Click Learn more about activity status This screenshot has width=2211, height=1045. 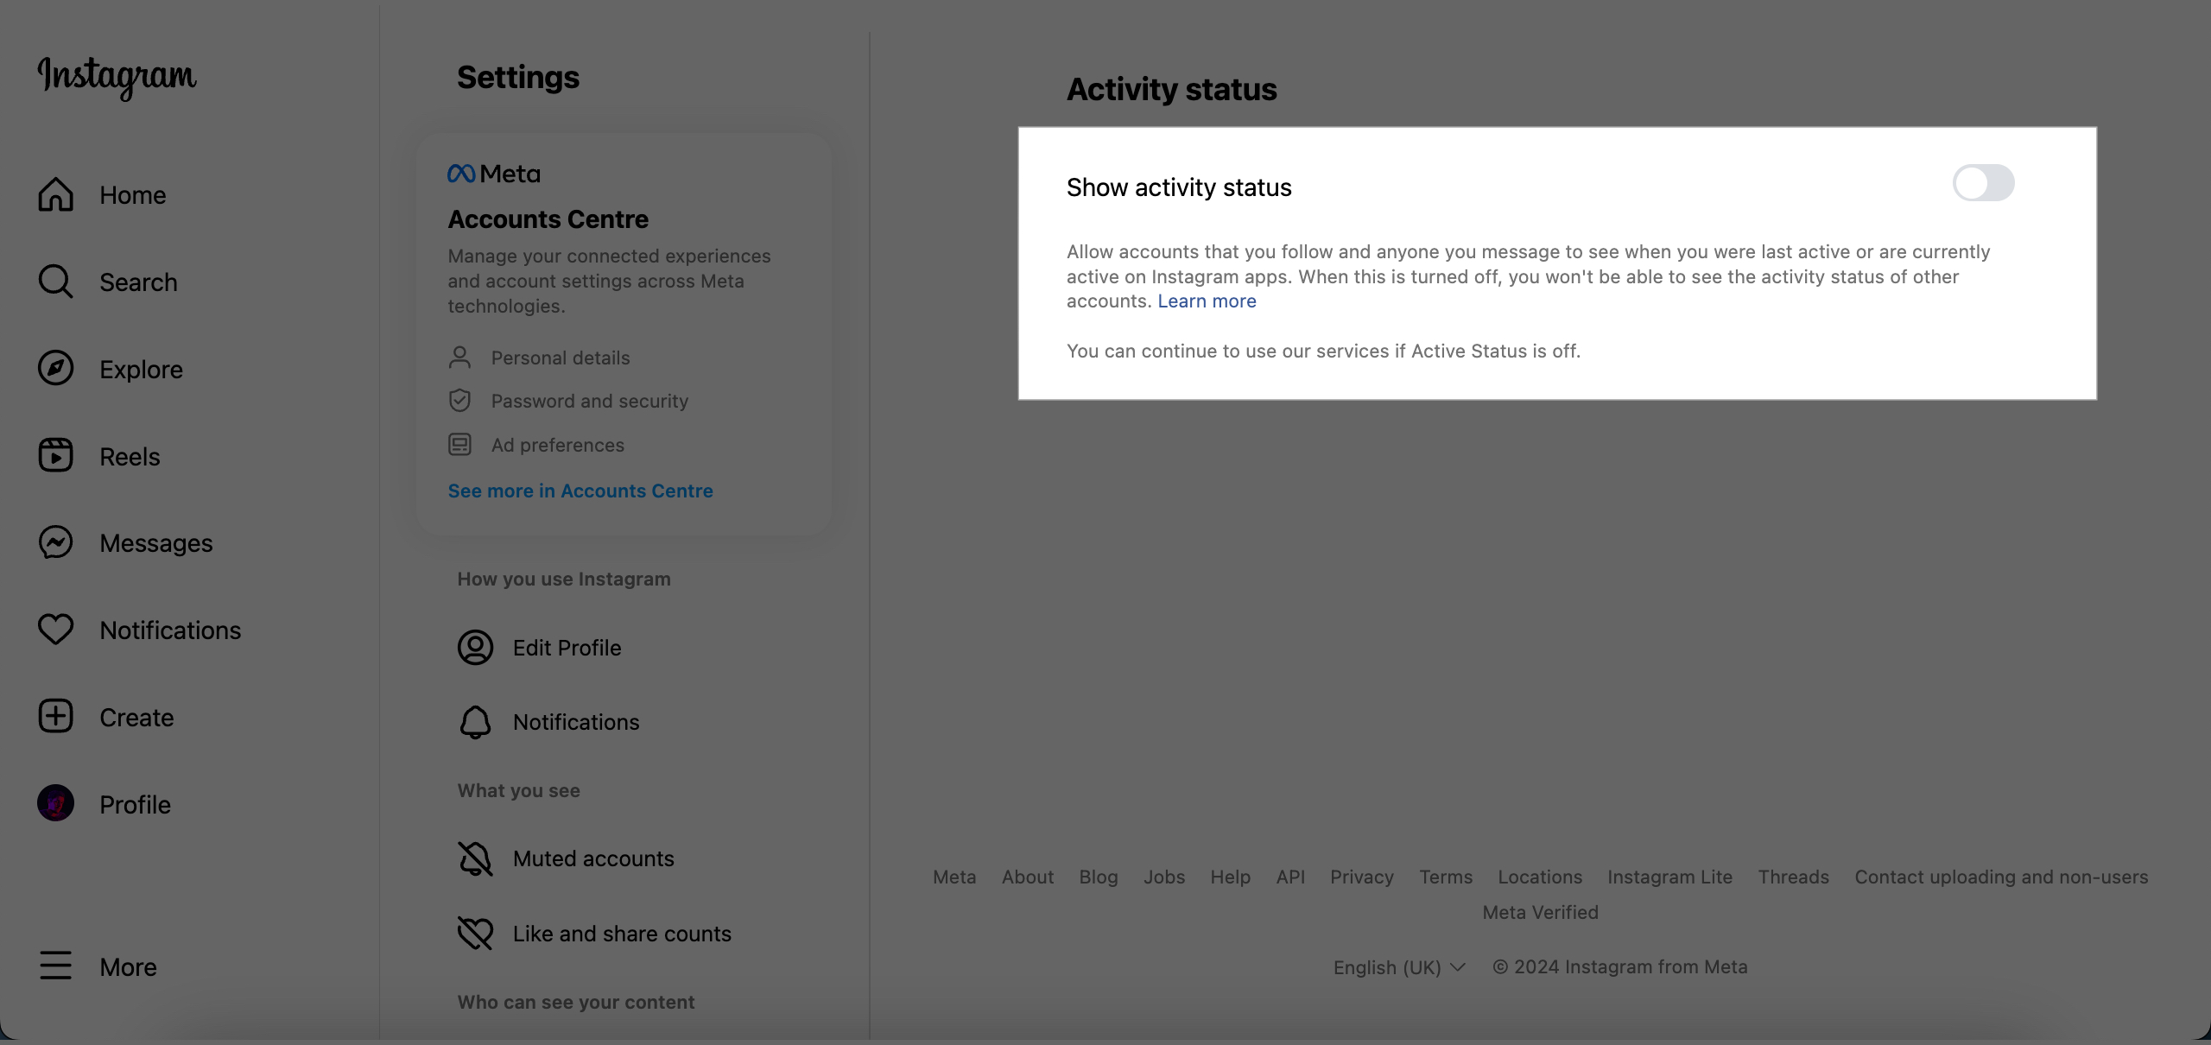[x=1206, y=301]
